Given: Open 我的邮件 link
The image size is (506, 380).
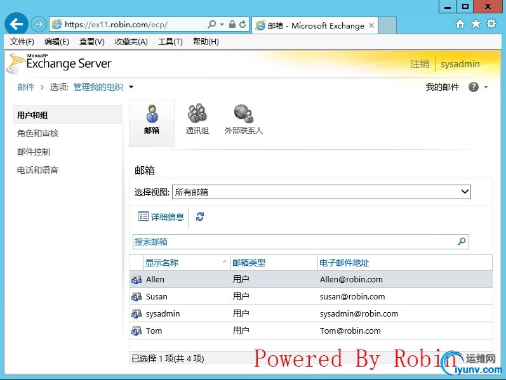Looking at the screenshot, I should tap(442, 87).
